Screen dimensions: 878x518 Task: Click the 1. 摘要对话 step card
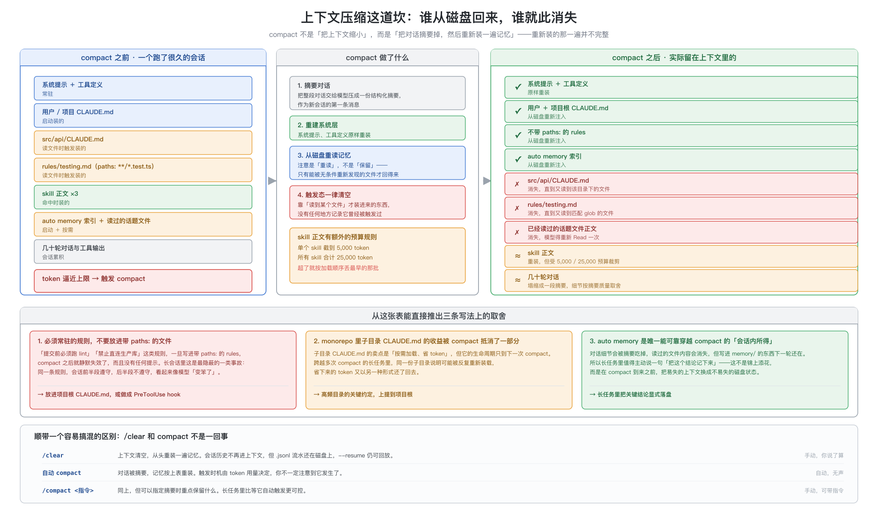(x=378, y=93)
